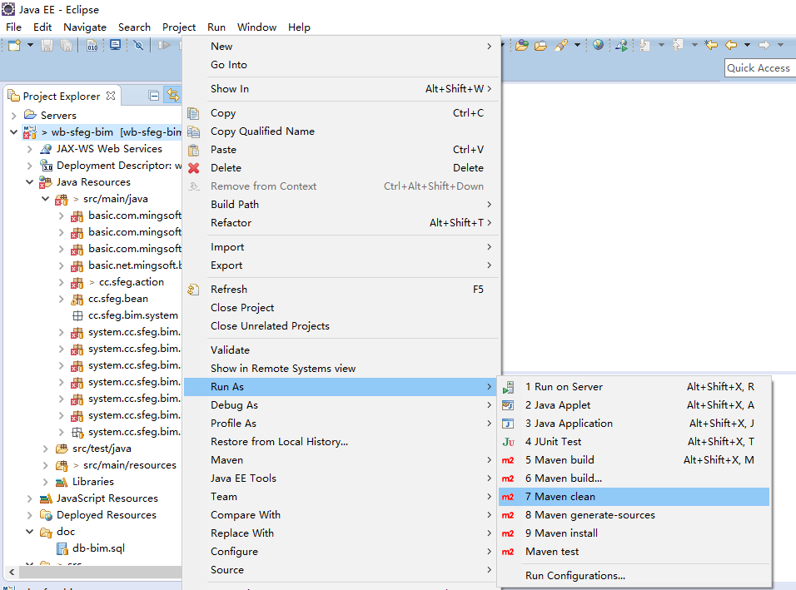Click the Save All toolbar icon
Viewport: 796px width, 590px height.
66,46
